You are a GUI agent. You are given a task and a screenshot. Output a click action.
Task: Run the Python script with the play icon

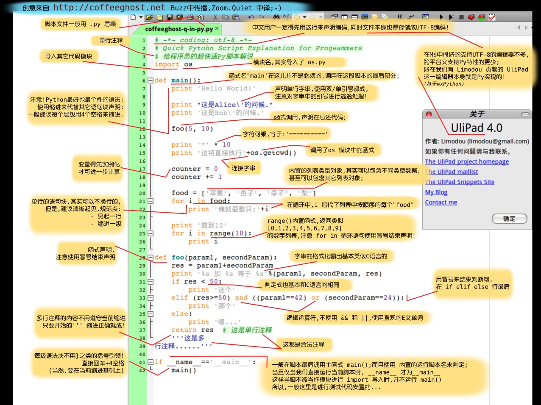pos(442,17)
